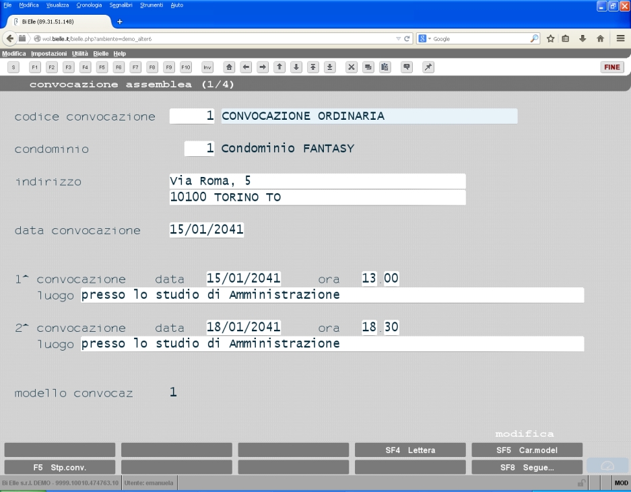Click the SF4 Lettera button
The image size is (631, 492).
[410, 450]
